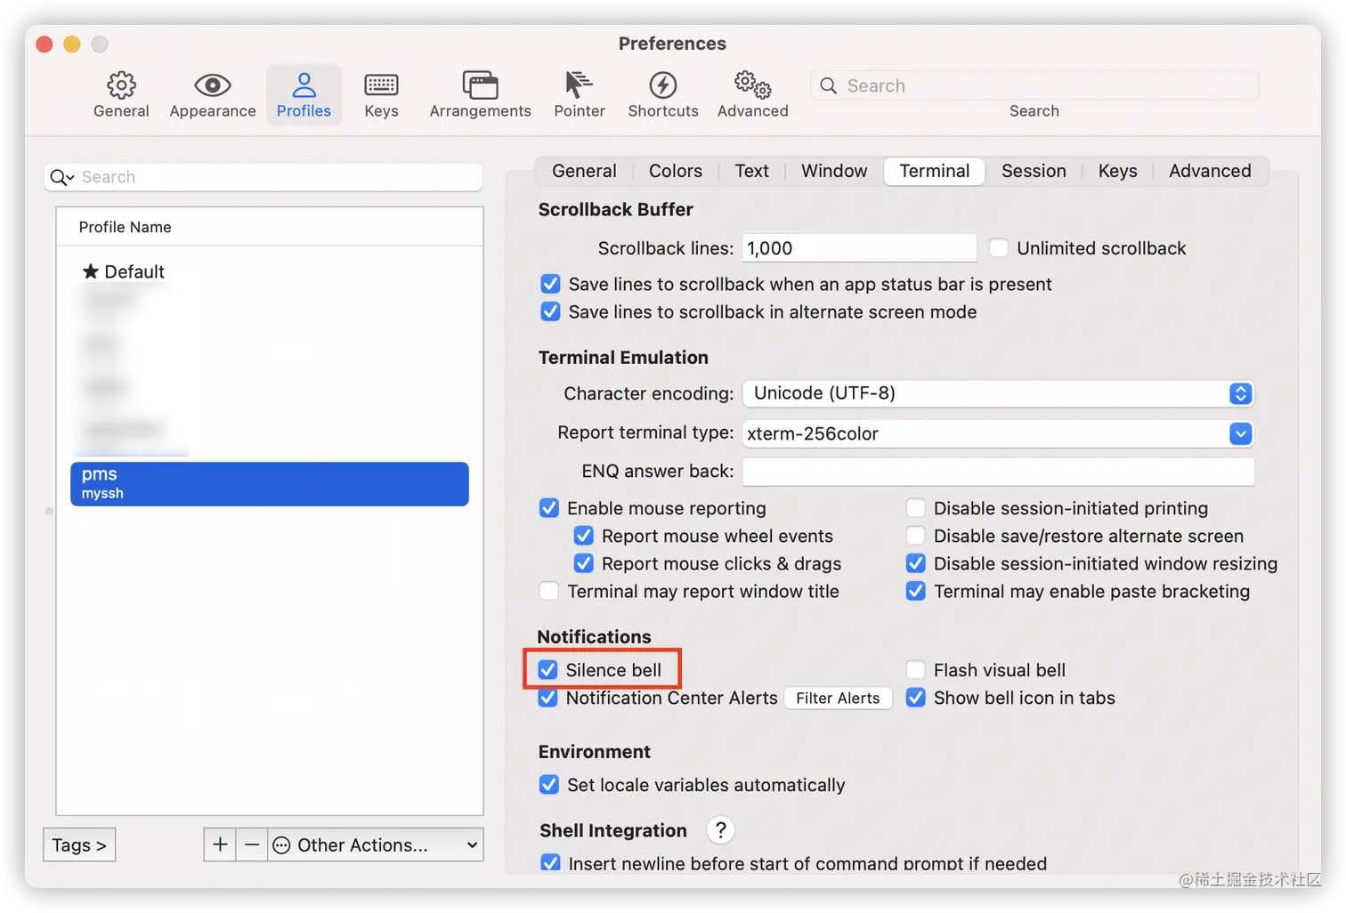Screen dimensions: 1346x913
Task: Add a new profile with plus button
Action: 220,844
